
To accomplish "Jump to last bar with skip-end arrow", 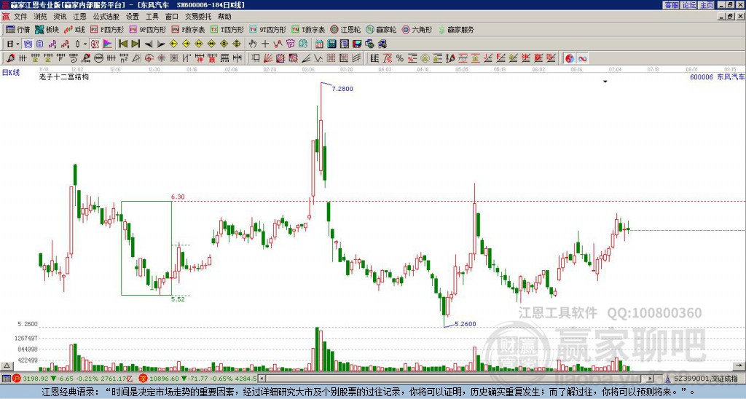I will (136, 44).
